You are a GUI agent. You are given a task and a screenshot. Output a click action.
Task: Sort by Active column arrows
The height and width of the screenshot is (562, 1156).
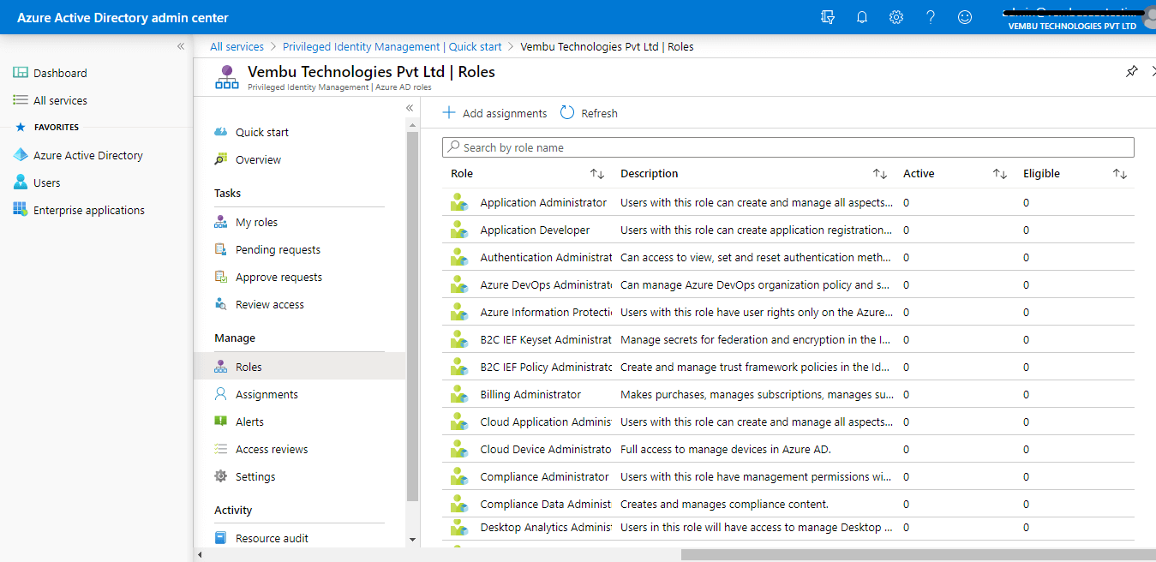click(x=1000, y=174)
